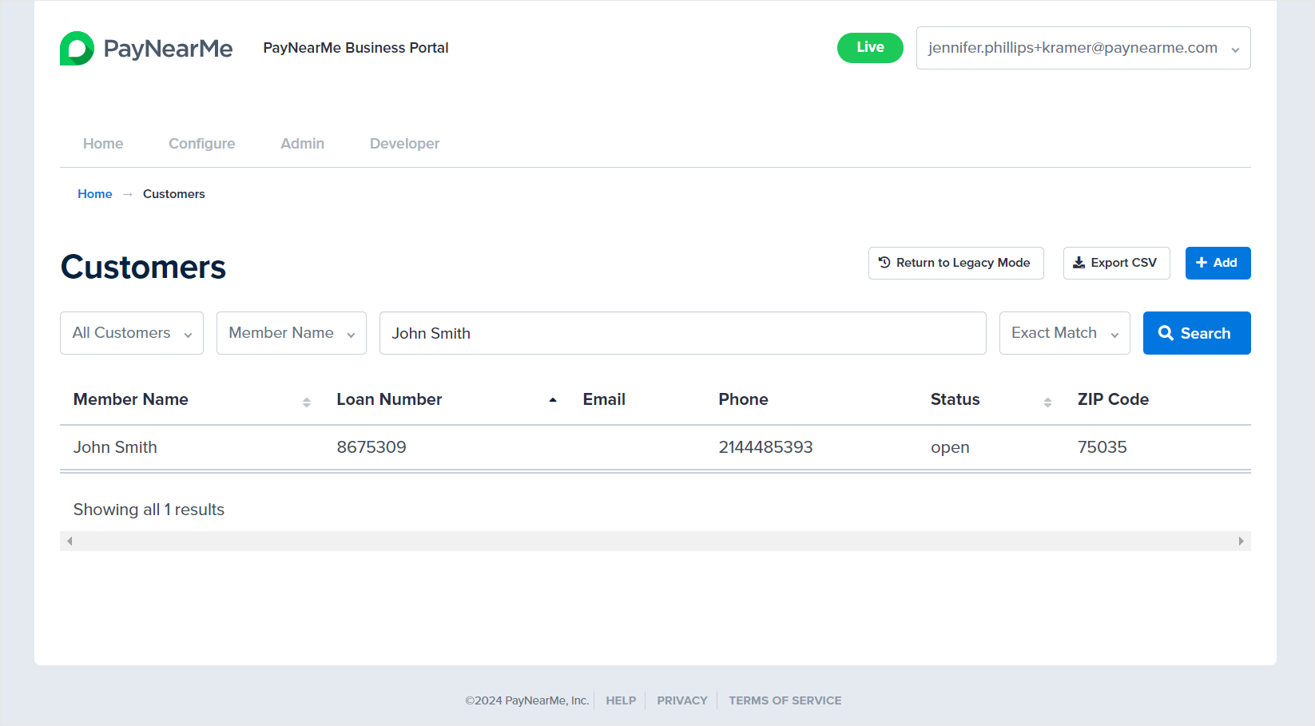Export the customer list as CSV
The width and height of the screenshot is (1315, 726).
coord(1116,263)
